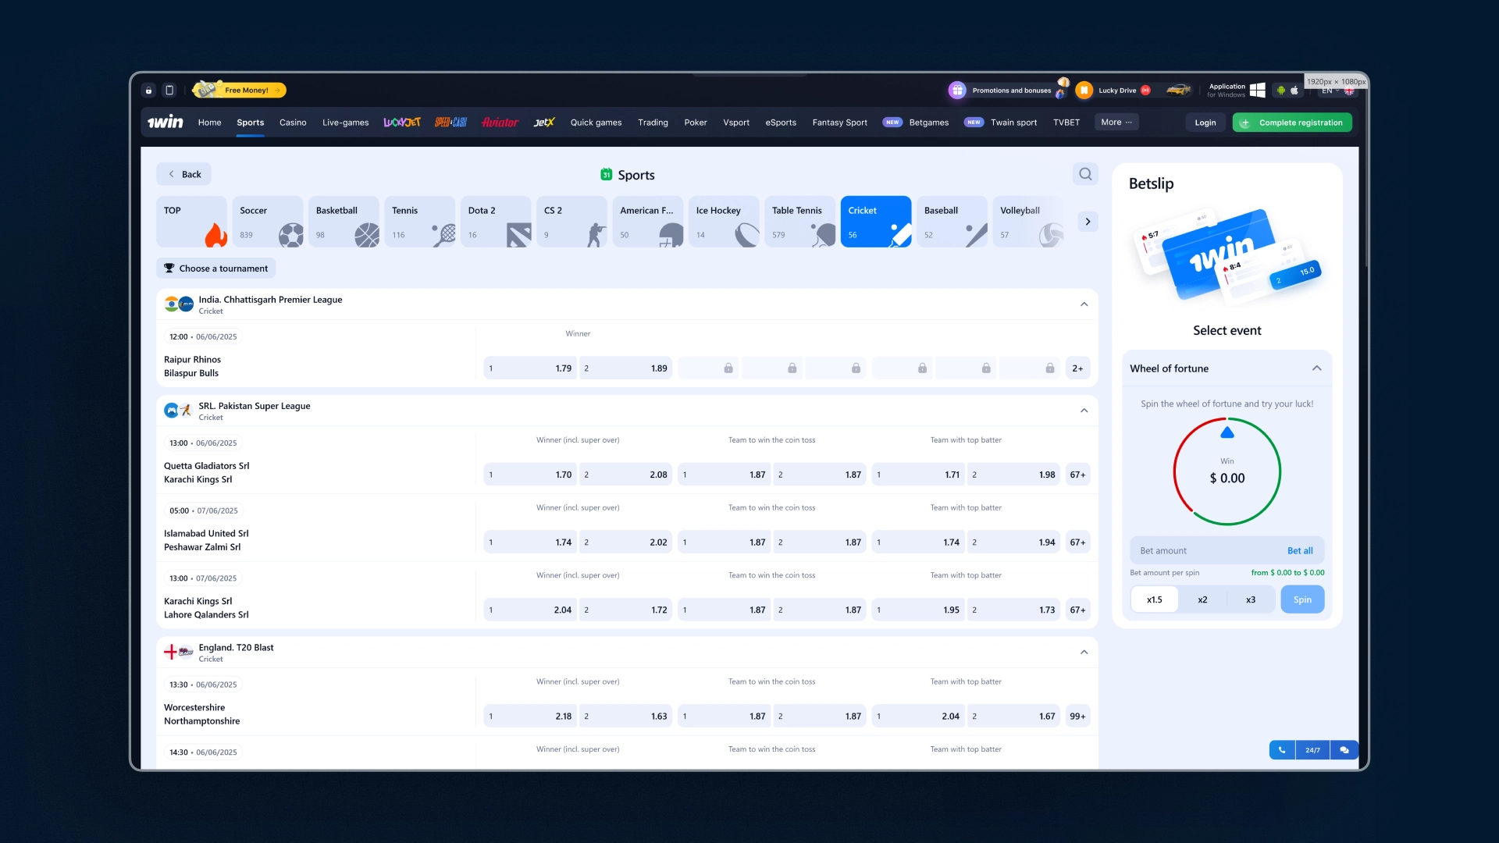Image resolution: width=1499 pixels, height=843 pixels.
Task: Open the JetX game logo
Action: 544,122
